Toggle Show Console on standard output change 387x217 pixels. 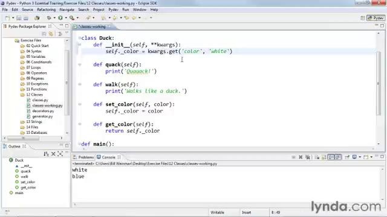(331, 157)
